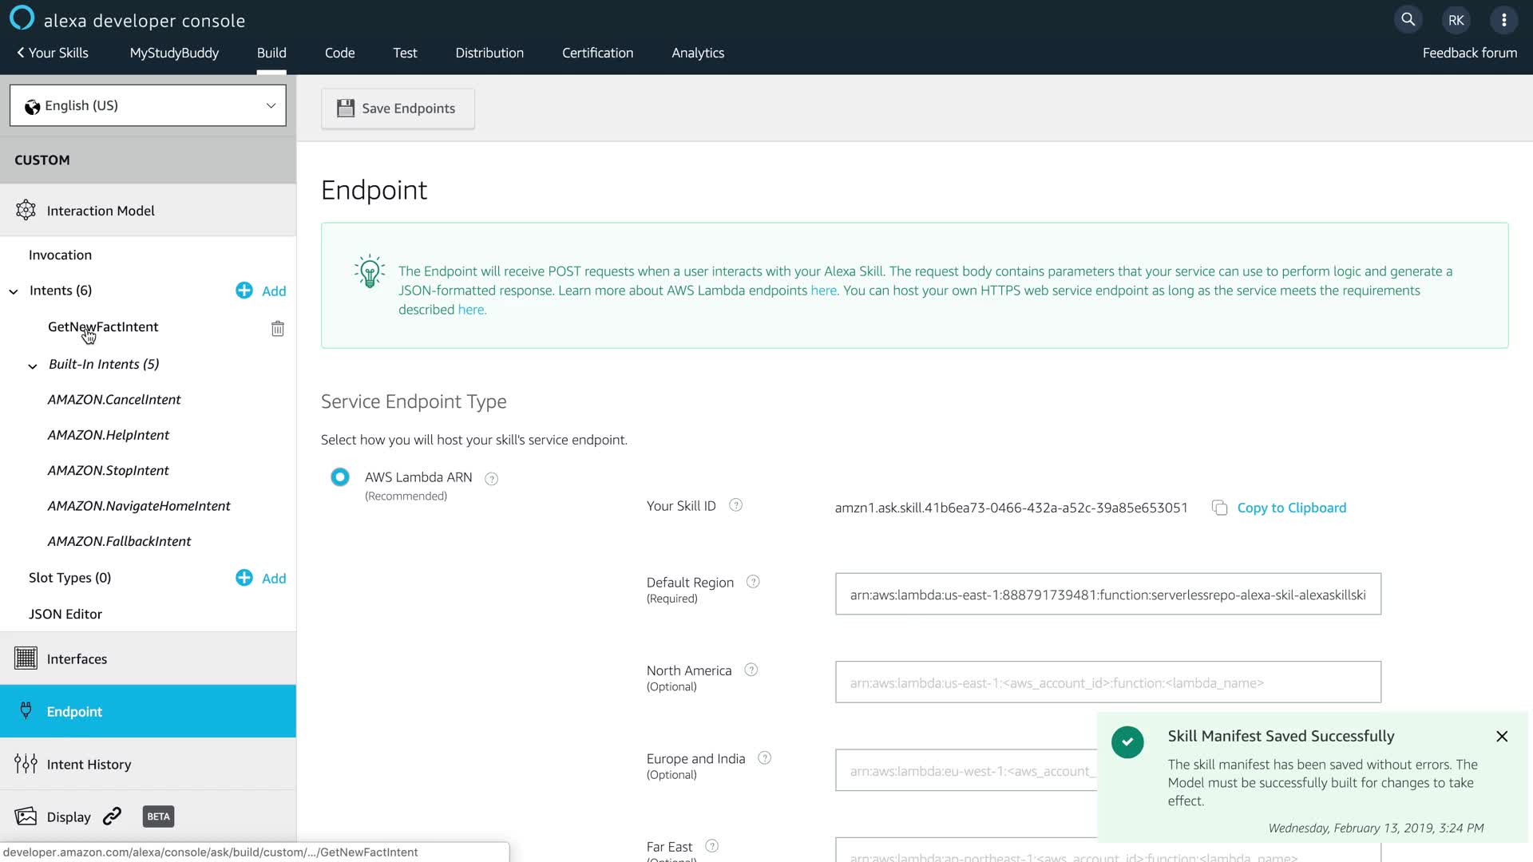Open the vertical dots options menu
The width and height of the screenshot is (1533, 862).
click(x=1503, y=20)
